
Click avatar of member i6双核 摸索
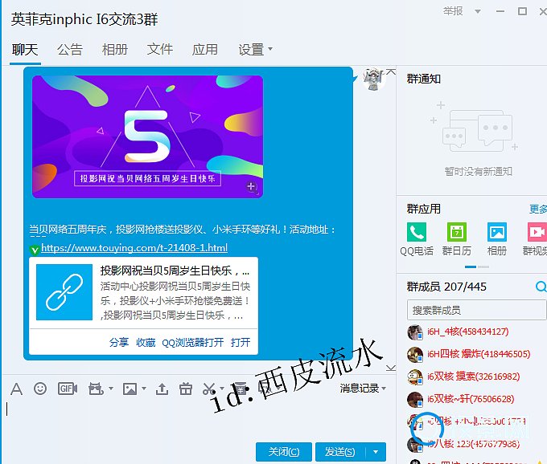pyautogui.click(x=415, y=377)
